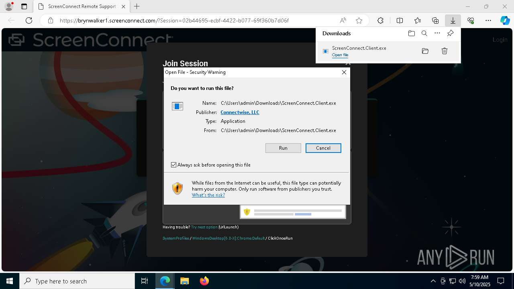Toggle the Split screen icon

(400, 20)
